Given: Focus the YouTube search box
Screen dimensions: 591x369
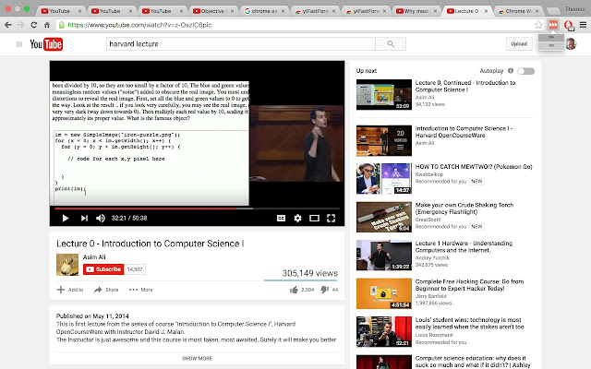Looking at the screenshot, I should [241, 44].
